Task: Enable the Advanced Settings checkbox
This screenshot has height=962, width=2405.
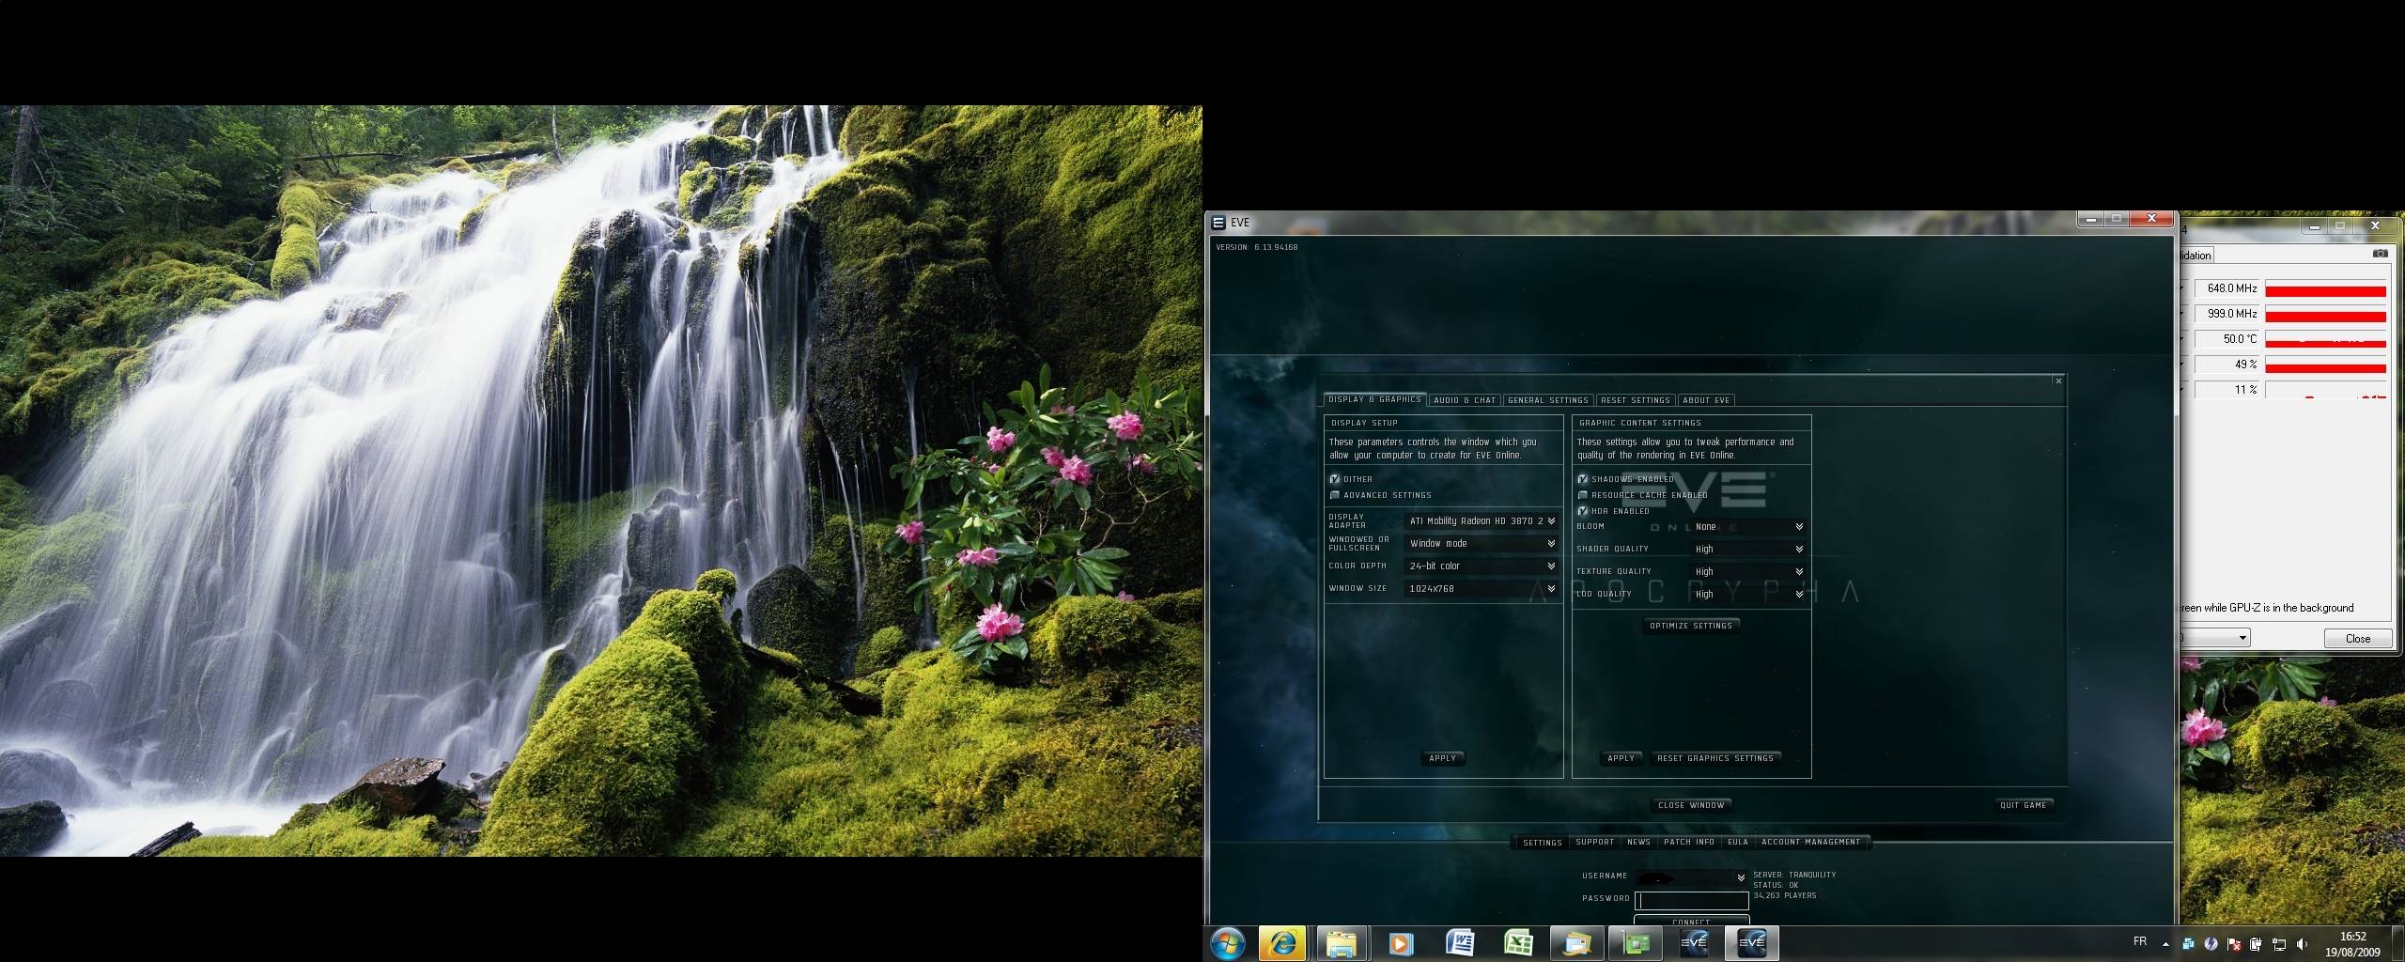Action: pyautogui.click(x=1334, y=495)
